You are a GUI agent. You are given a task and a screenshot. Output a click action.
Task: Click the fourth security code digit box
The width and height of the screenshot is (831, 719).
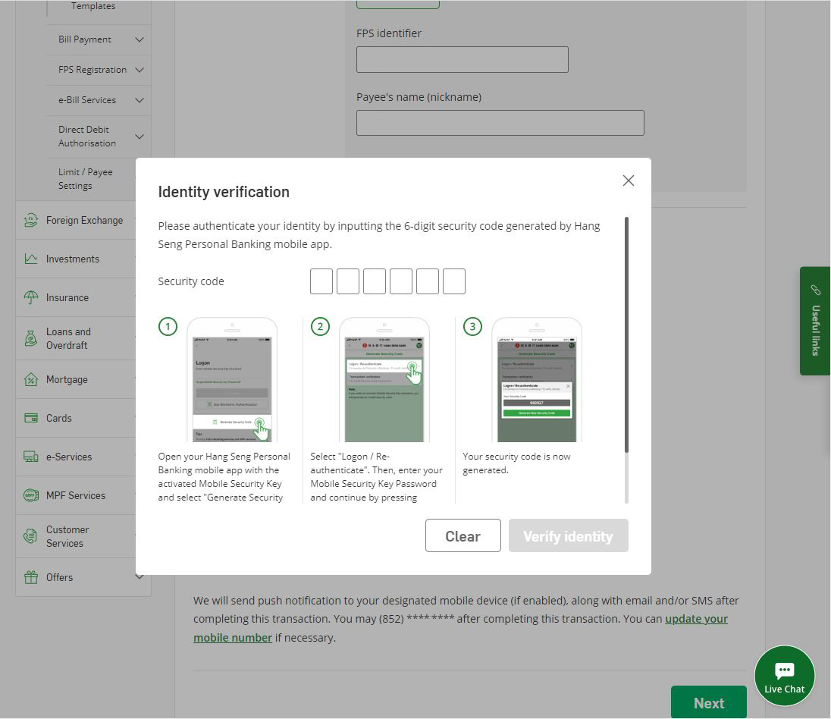click(x=400, y=281)
